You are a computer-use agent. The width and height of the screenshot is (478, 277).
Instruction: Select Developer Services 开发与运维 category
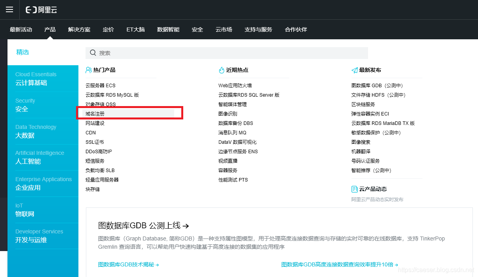pyautogui.click(x=43, y=236)
